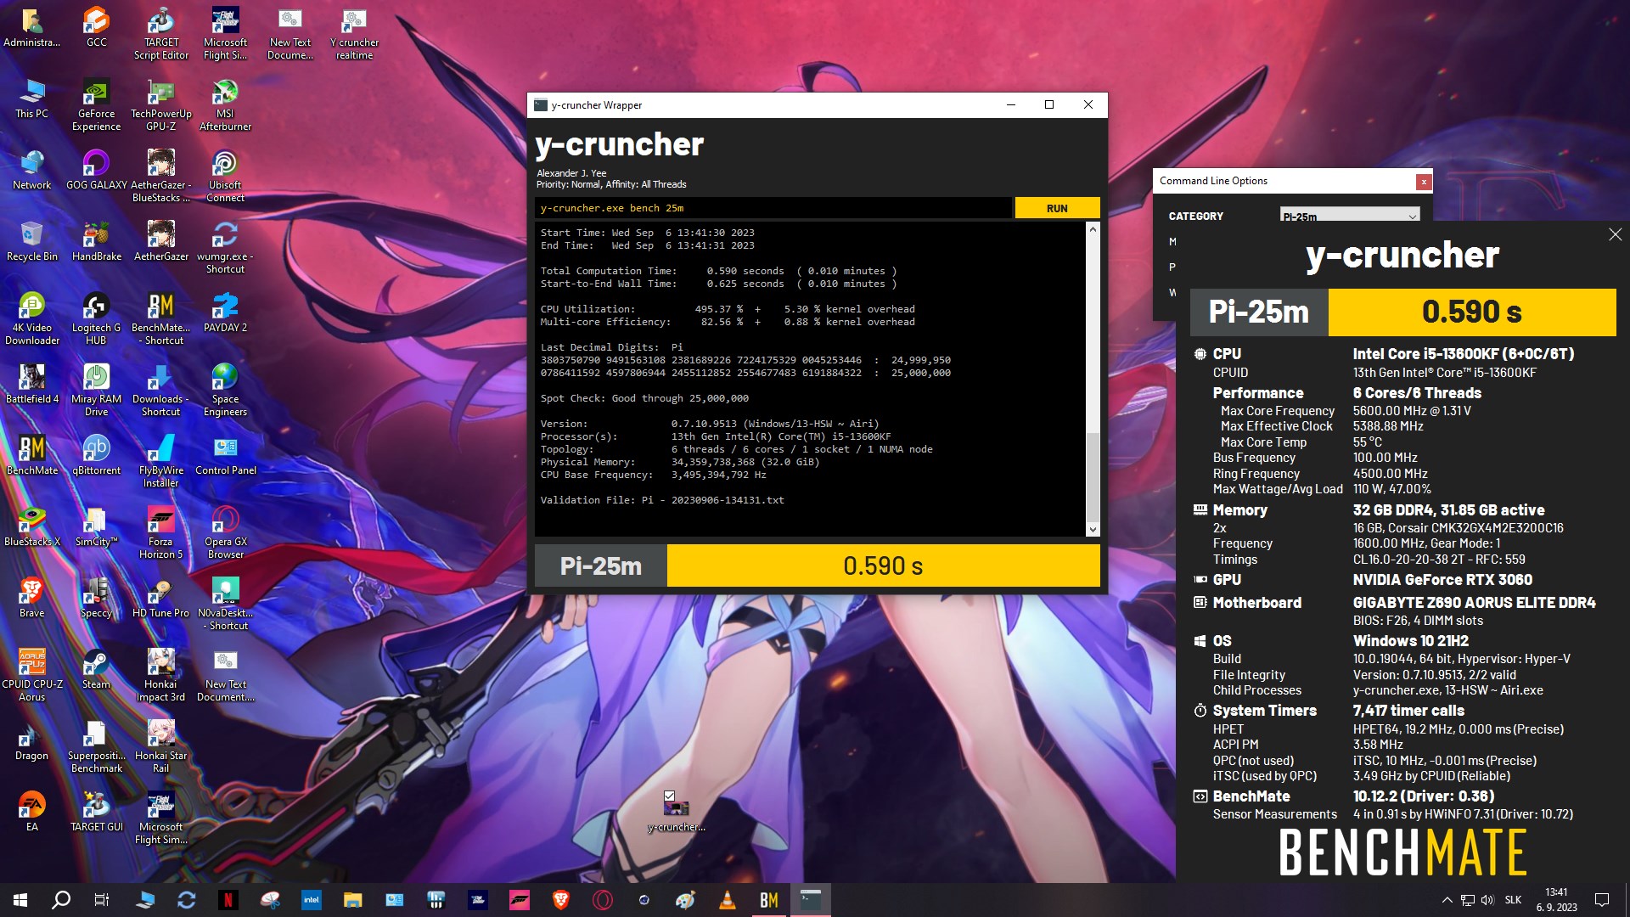The width and height of the screenshot is (1630, 917).
Task: Open taskbar Search magnifier
Action: 61,900
